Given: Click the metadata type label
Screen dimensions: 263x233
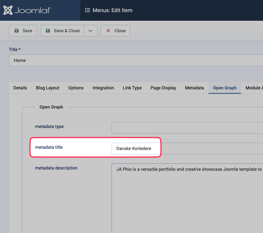Looking at the screenshot, I should (49, 126).
